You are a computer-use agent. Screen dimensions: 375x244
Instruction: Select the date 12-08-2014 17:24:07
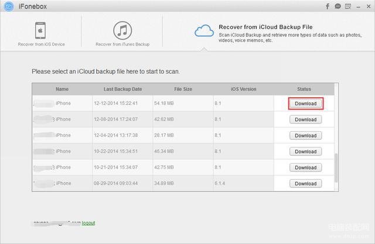click(116, 119)
